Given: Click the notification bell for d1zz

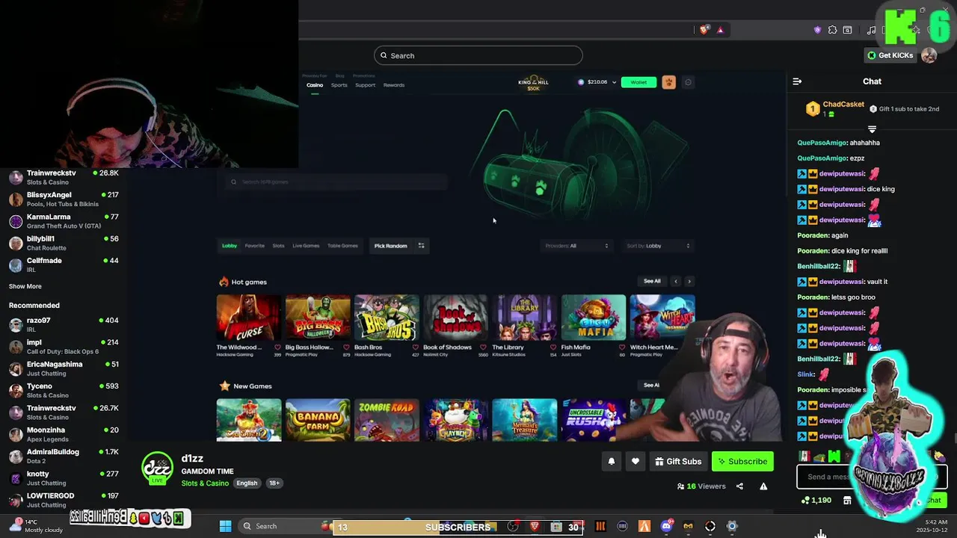Looking at the screenshot, I should 611,462.
